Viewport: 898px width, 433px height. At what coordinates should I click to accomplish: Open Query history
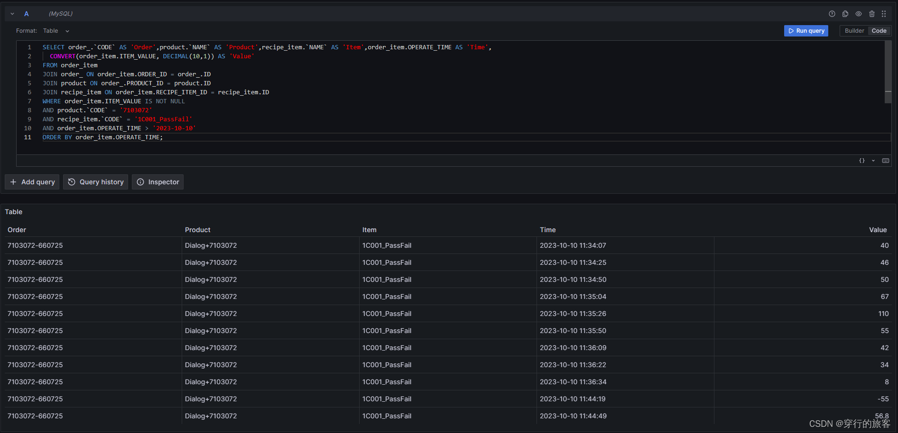[95, 182]
